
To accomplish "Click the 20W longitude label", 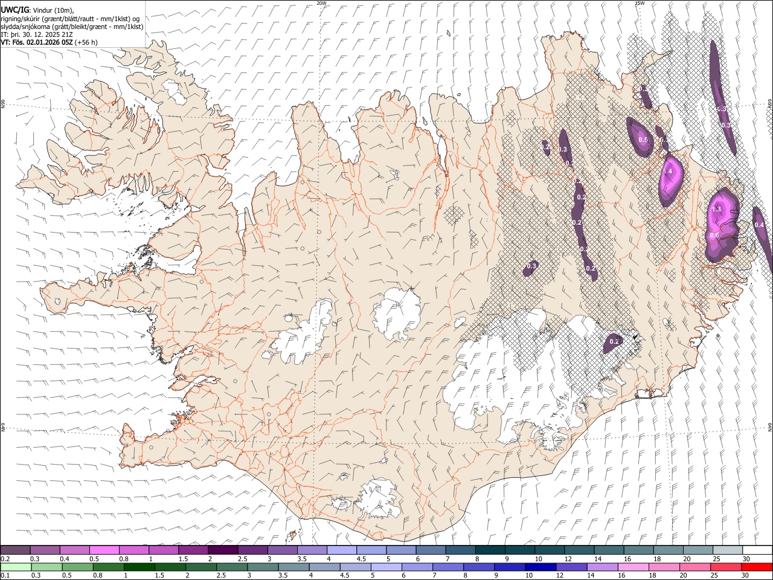I will (321, 3).
